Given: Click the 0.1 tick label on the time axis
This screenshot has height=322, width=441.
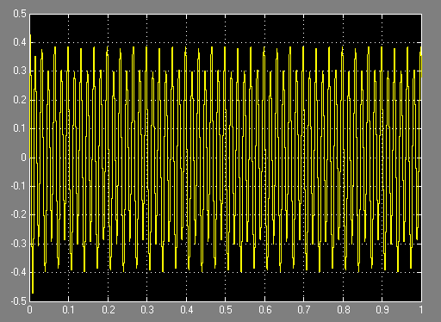Looking at the screenshot, I should (x=68, y=310).
